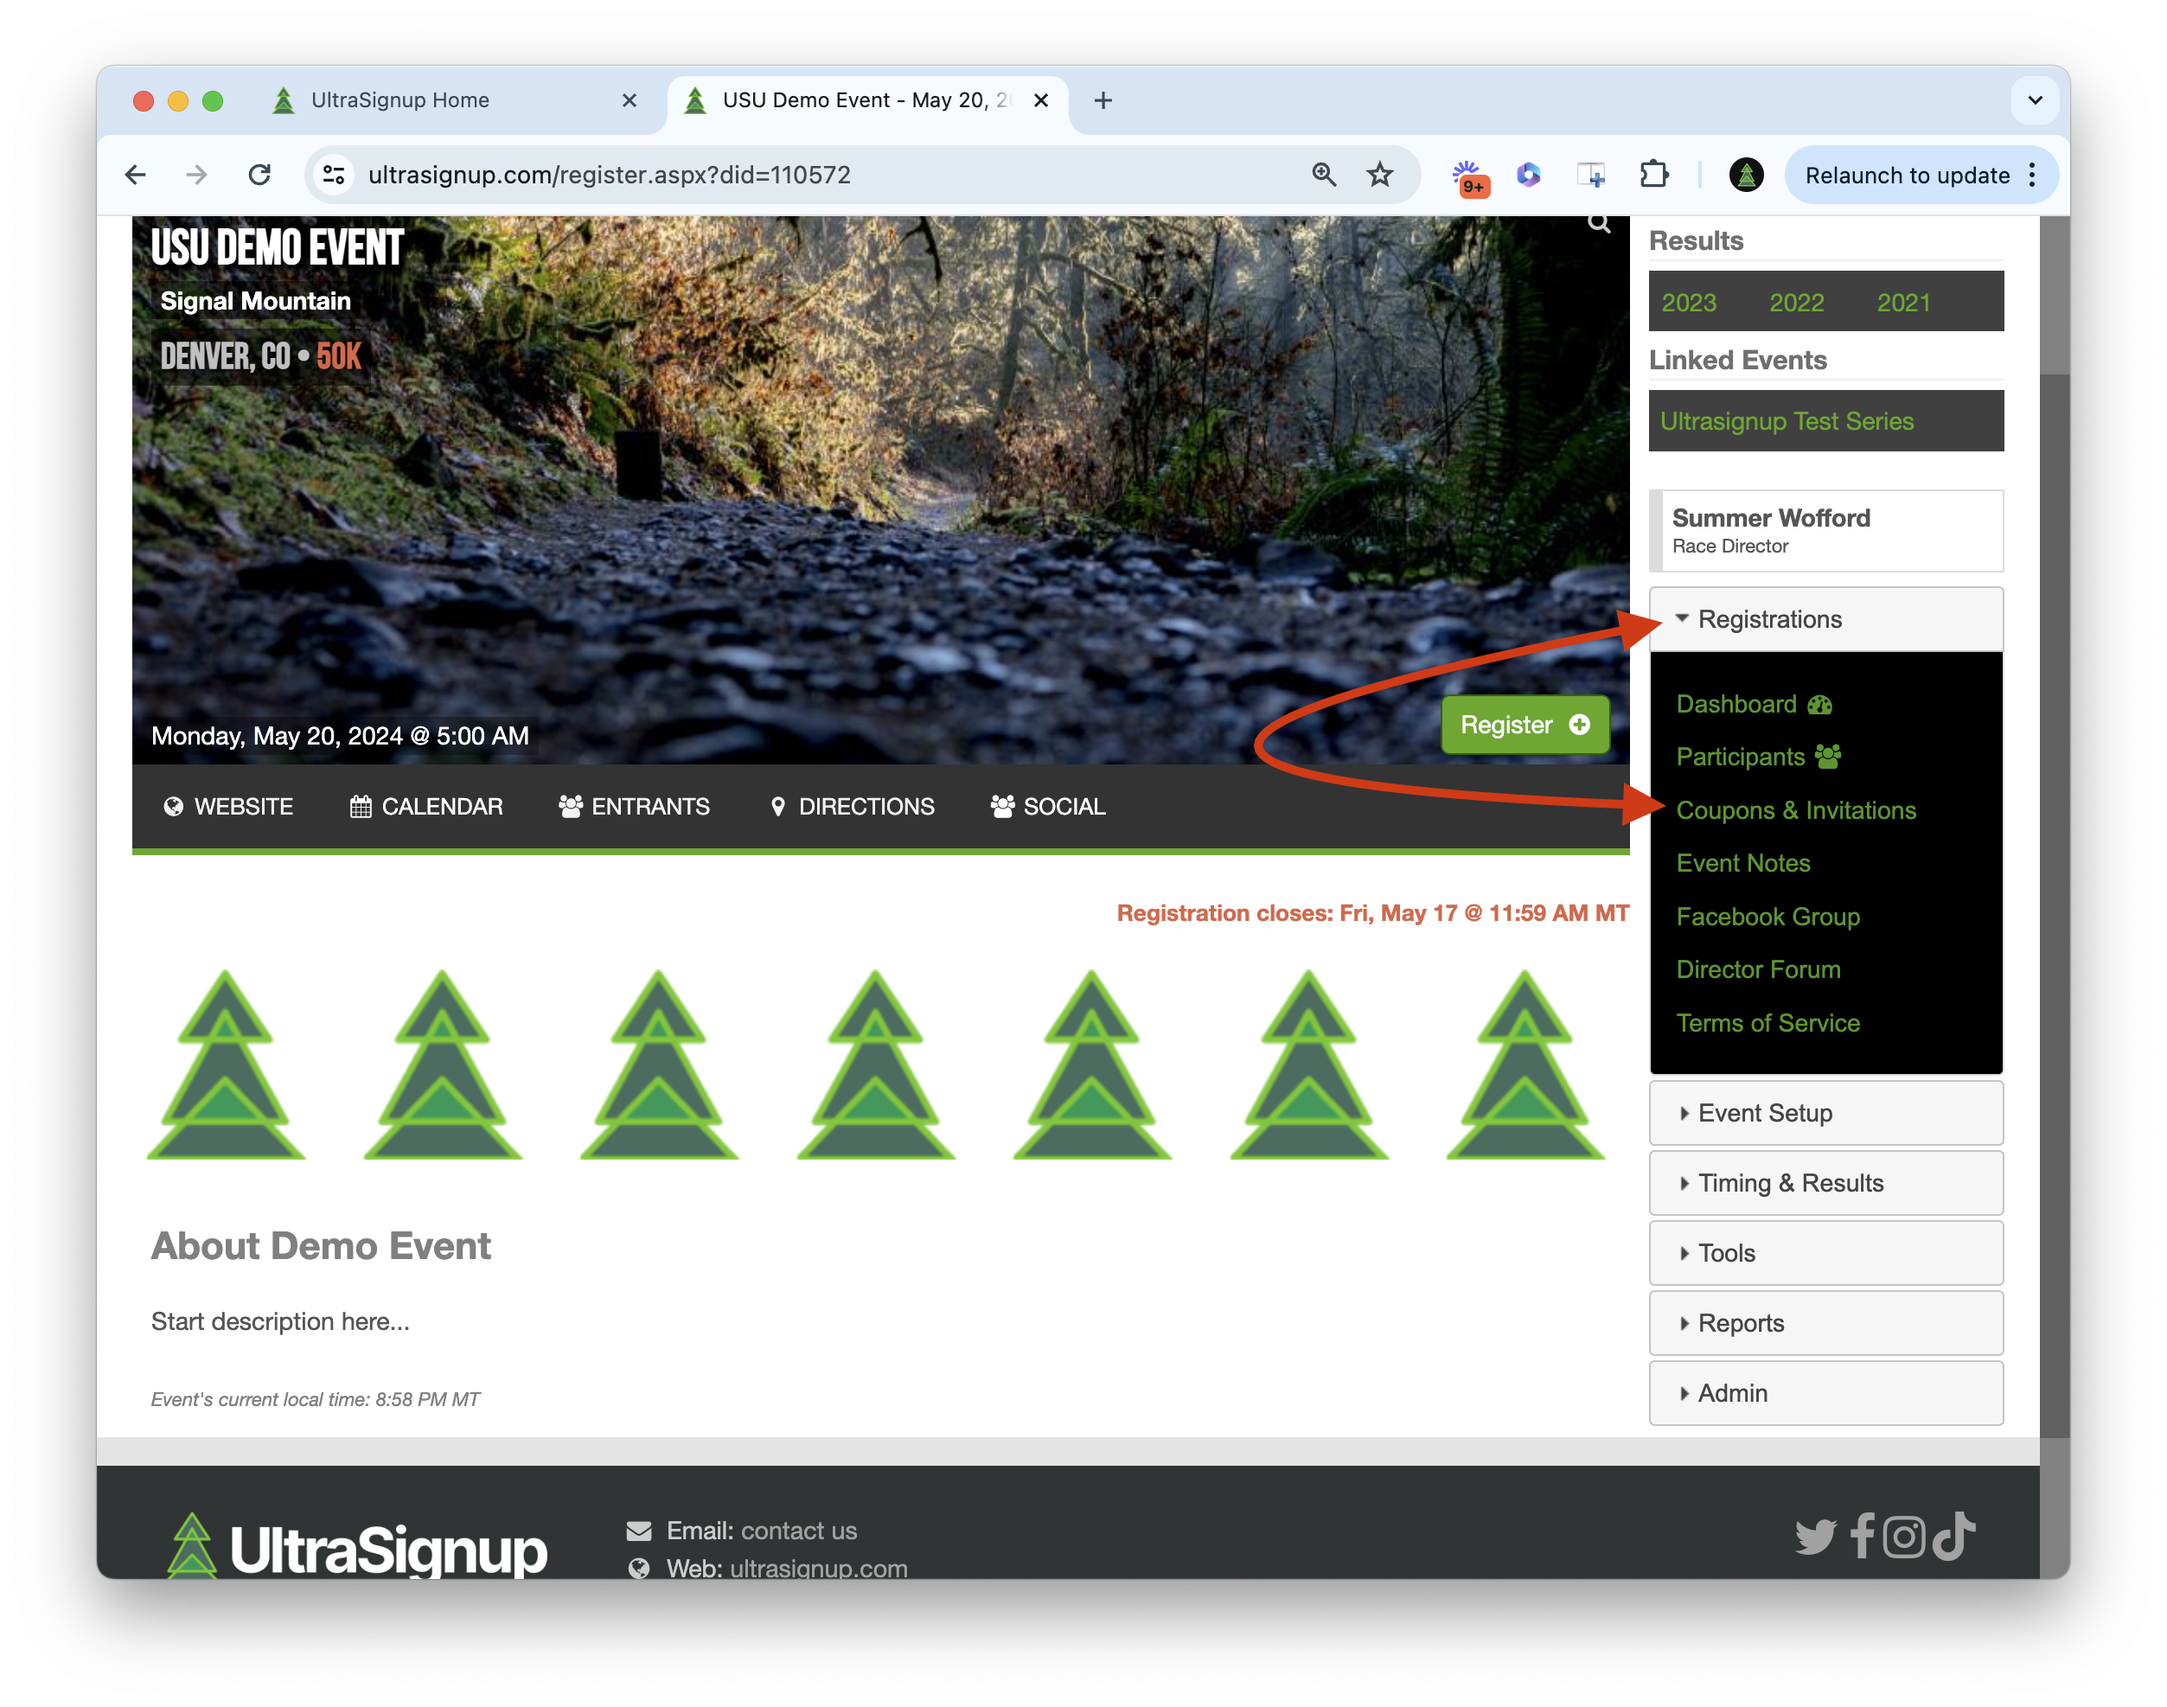The width and height of the screenshot is (2167, 1707).
Task: Click the TikTok icon in the footer
Action: point(1953,1535)
